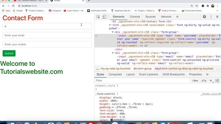Bookmark this page with star icon
The height and width of the screenshot is (124, 221).
point(197,6)
